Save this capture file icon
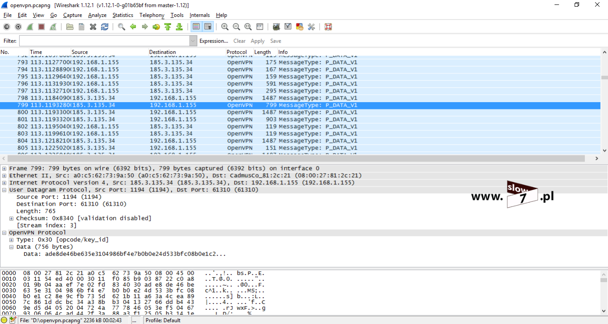This screenshot has width=608, height=324. click(81, 27)
